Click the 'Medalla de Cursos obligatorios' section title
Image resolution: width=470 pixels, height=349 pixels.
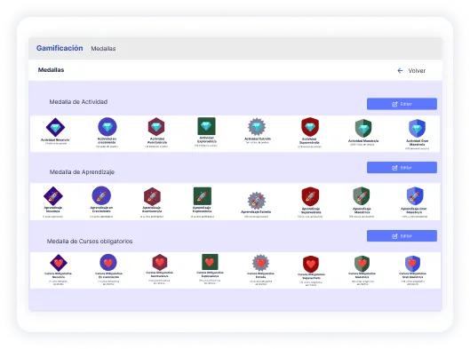[x=90, y=242]
